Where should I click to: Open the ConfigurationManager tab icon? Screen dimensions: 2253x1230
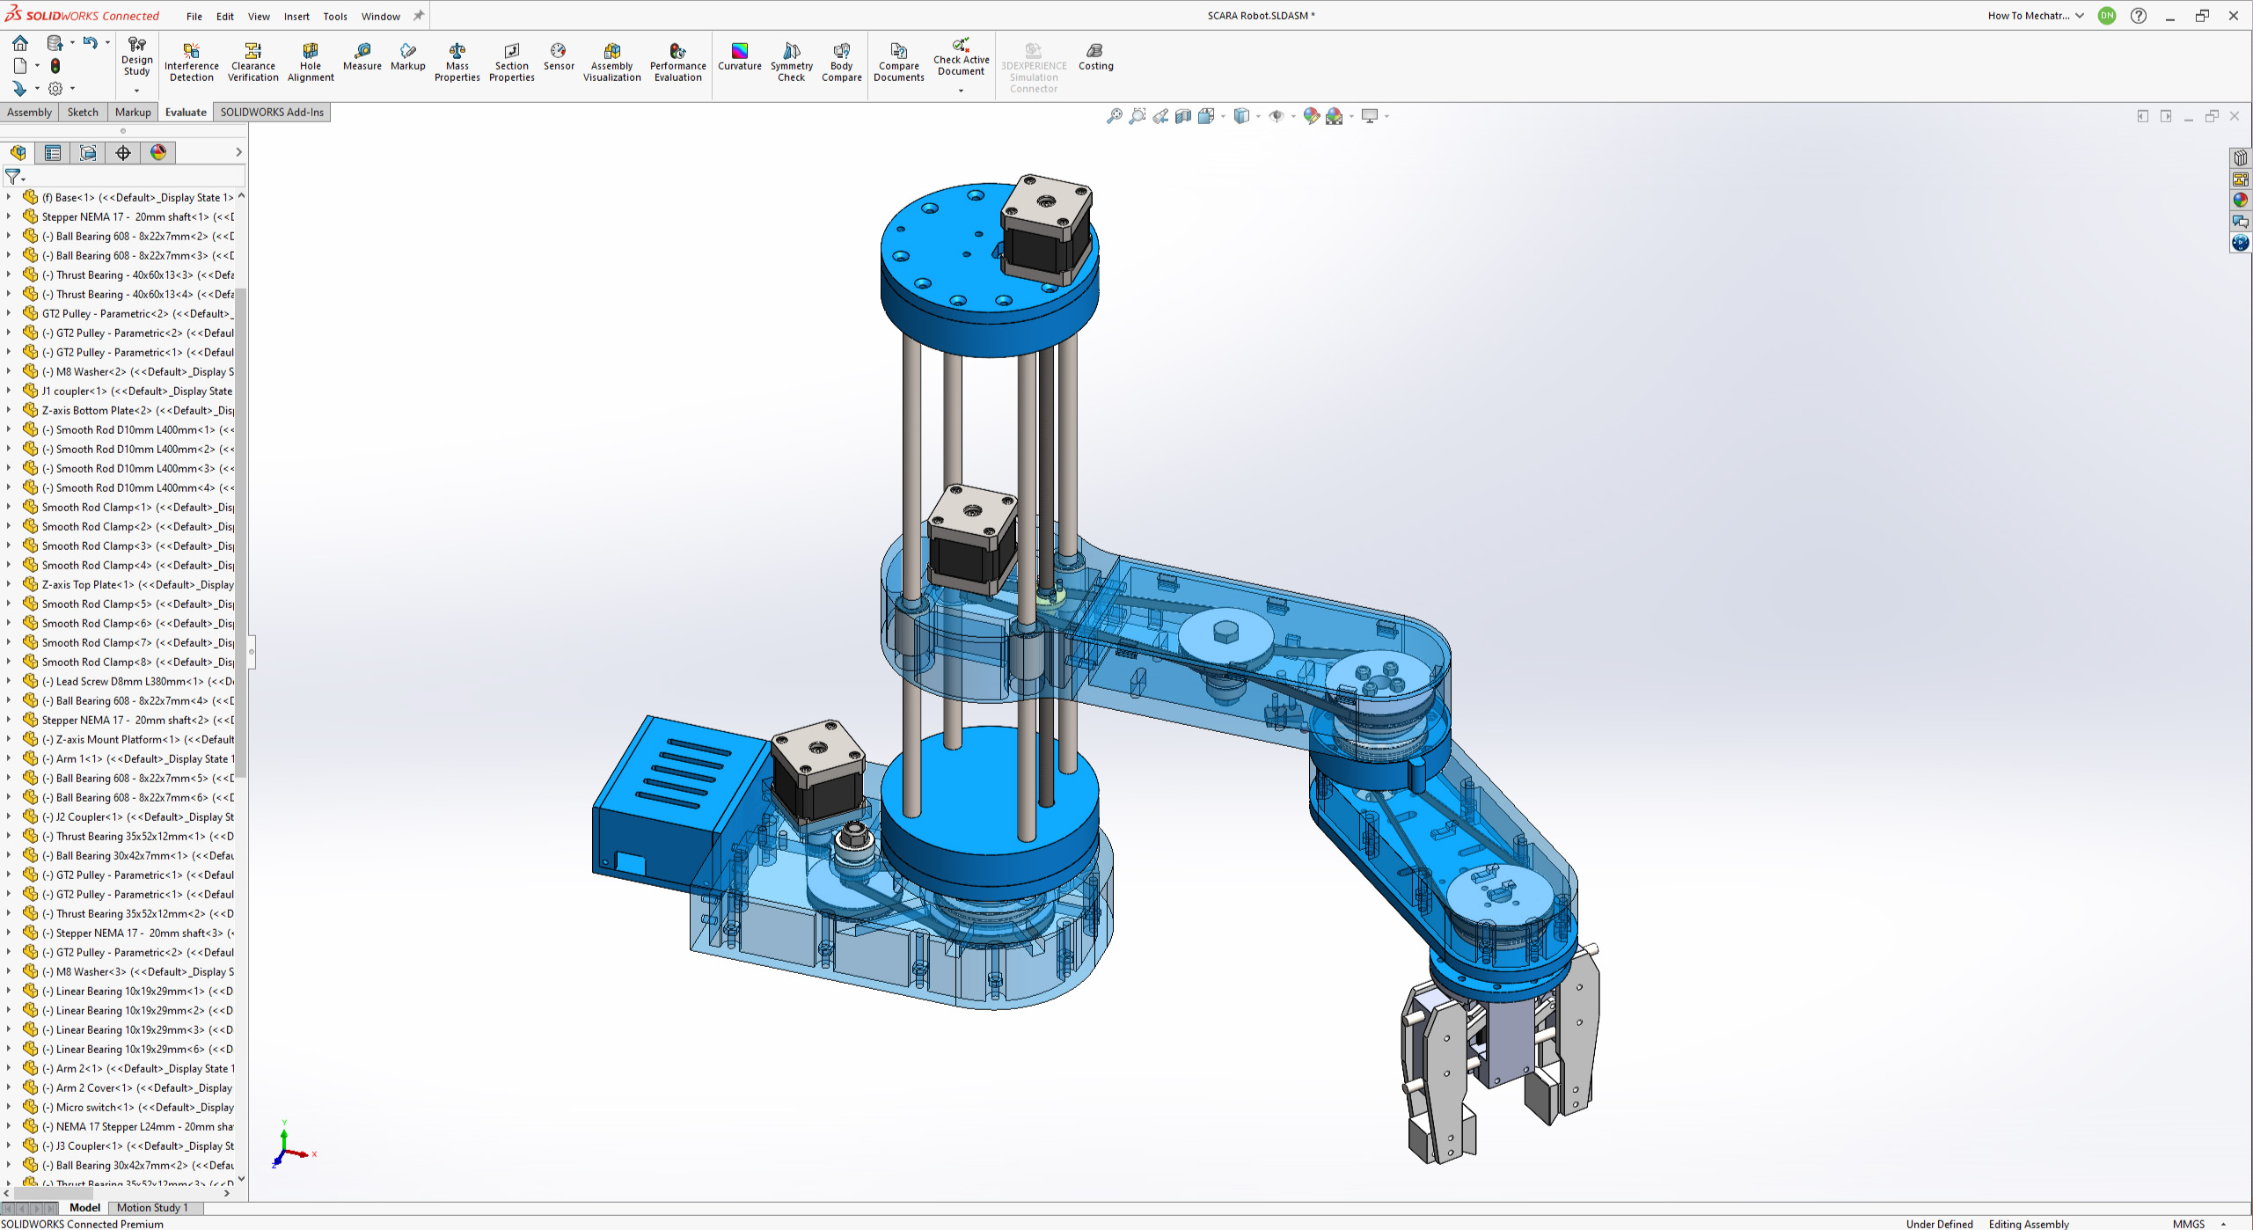click(88, 153)
